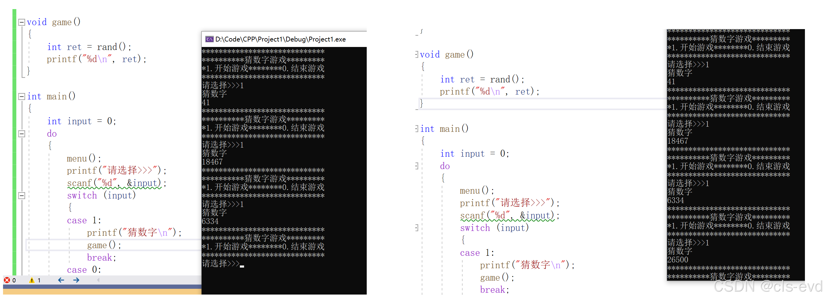Click the 'break;' statement in right editor
Screen dimensions: 824x300
coord(495,290)
